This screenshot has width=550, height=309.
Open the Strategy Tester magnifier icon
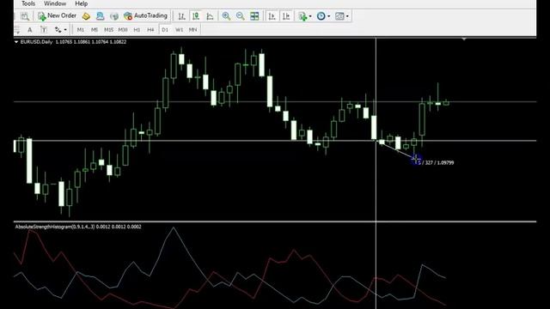25,16
